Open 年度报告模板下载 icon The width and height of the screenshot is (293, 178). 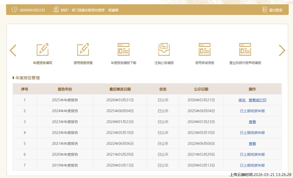124,49
